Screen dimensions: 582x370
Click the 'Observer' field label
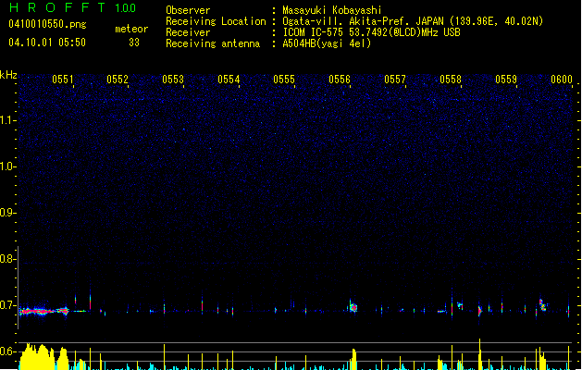tap(188, 10)
